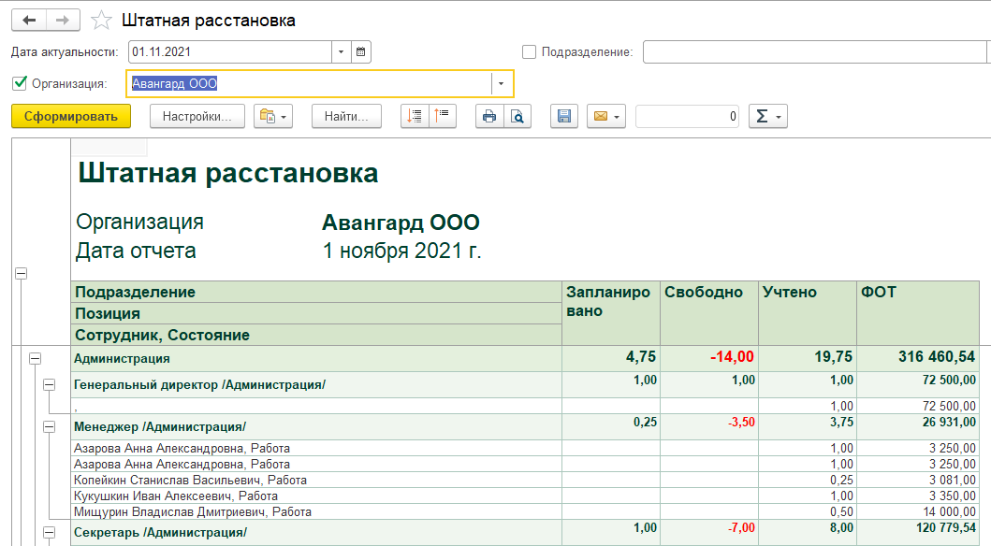Print the report with printer icon
The image size is (991, 546).
tap(488, 117)
